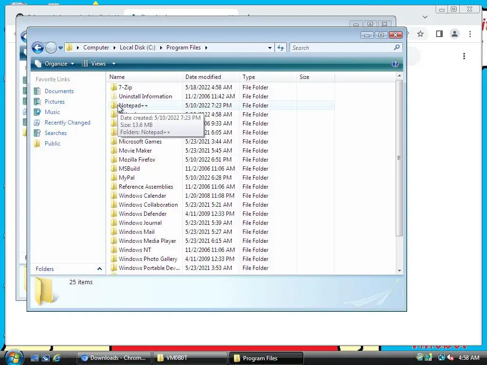
Task: Sort by the Size column header
Action: (316, 77)
